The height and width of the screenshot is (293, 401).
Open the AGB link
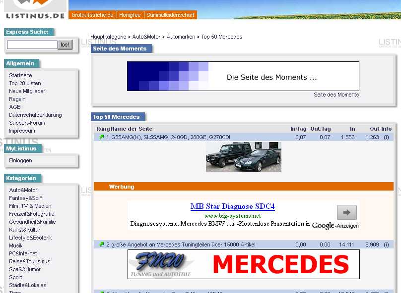pos(15,107)
